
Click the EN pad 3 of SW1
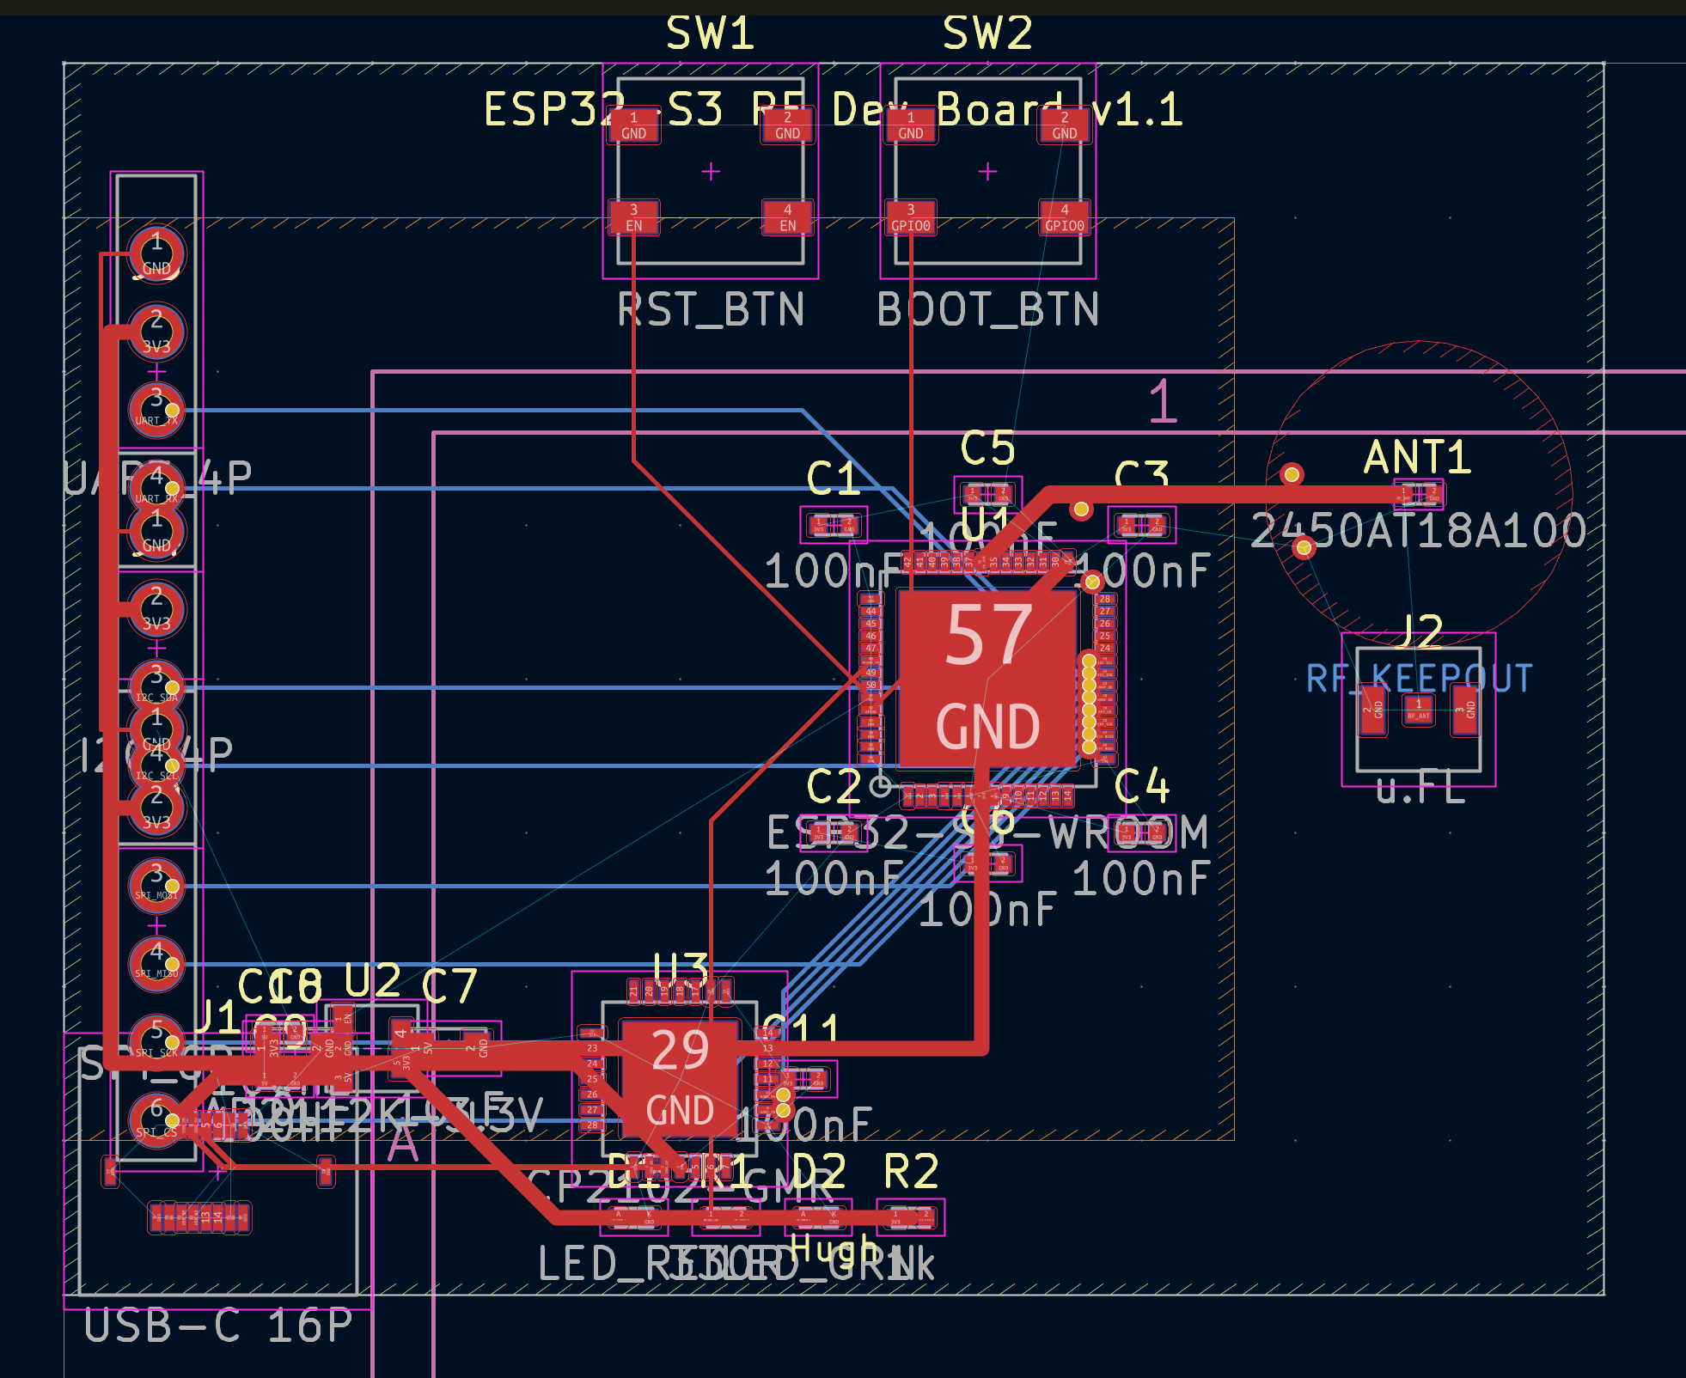point(633,219)
